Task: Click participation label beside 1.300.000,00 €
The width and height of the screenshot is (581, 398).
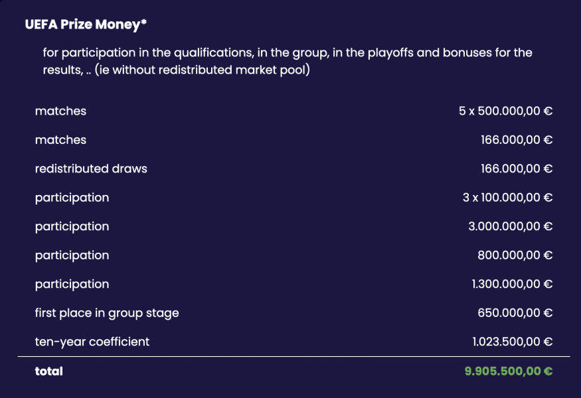Action: coord(72,285)
